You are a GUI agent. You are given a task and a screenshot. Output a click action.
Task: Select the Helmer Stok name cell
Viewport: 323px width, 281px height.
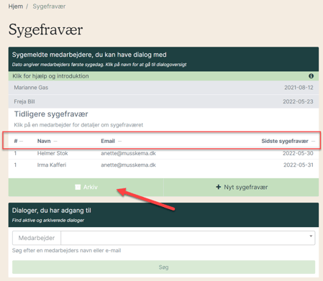[53, 153]
